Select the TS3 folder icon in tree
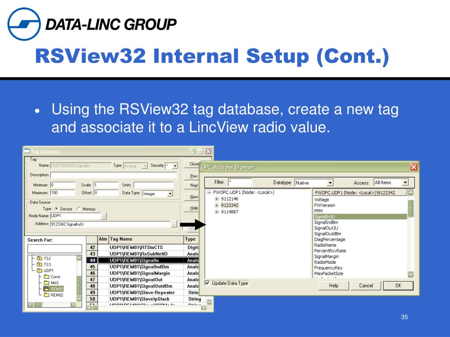 tap(40, 264)
